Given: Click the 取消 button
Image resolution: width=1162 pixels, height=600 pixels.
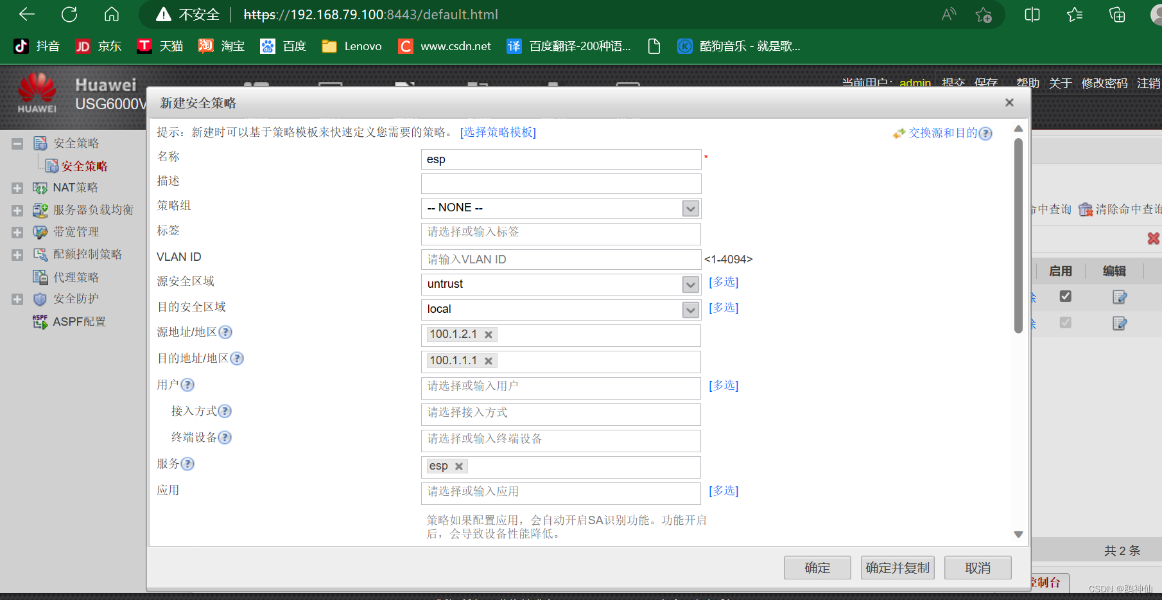Looking at the screenshot, I should pyautogui.click(x=978, y=568).
